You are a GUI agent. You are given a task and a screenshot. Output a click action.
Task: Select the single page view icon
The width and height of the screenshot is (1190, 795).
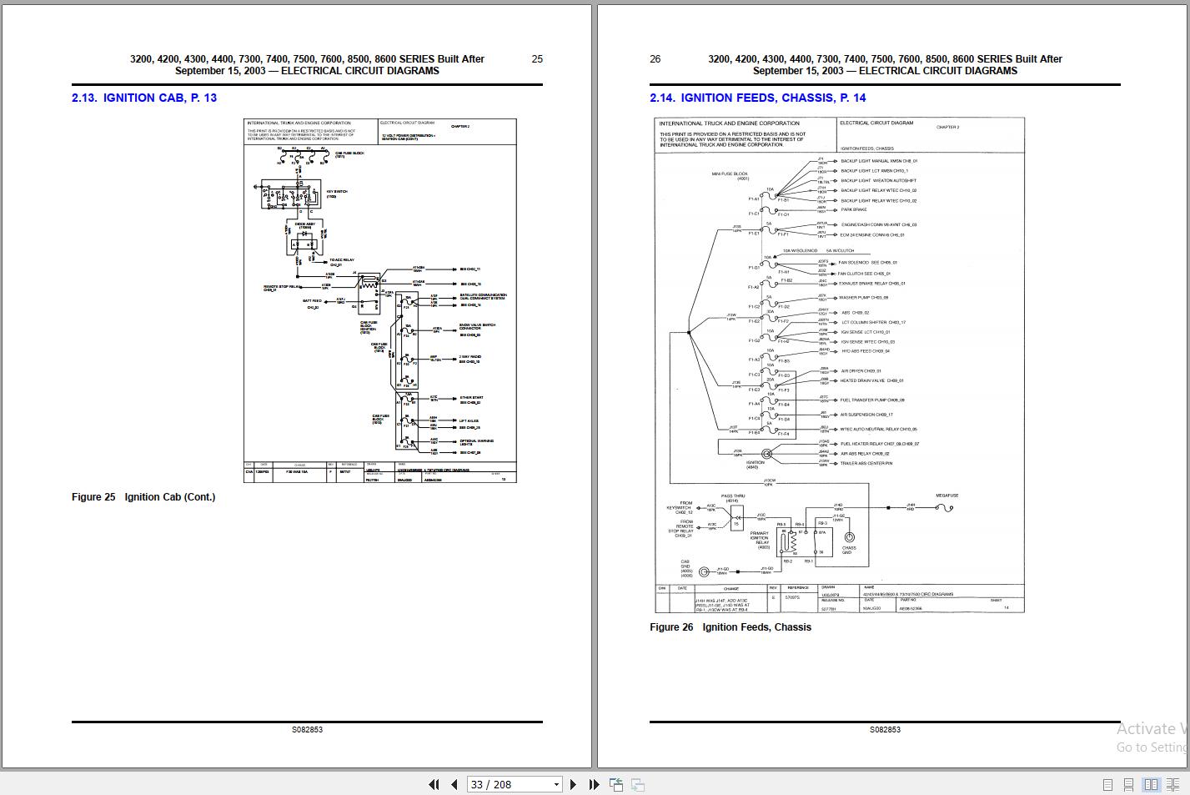(1108, 784)
